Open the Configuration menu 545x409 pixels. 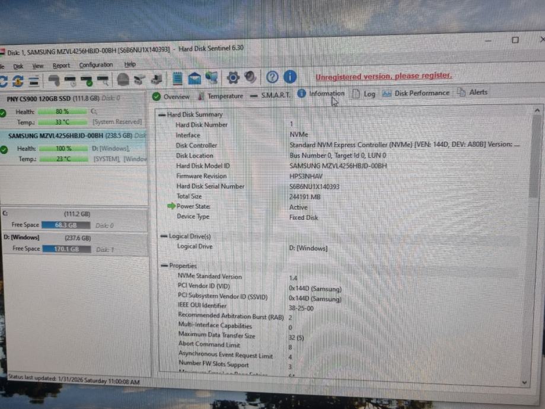(x=96, y=65)
